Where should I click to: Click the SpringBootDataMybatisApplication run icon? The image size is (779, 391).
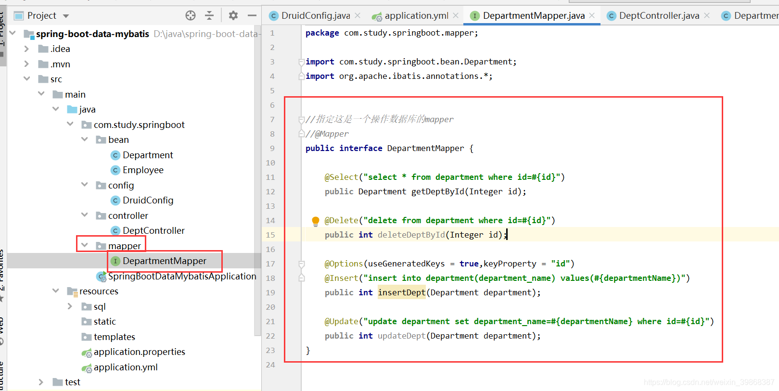click(x=101, y=277)
